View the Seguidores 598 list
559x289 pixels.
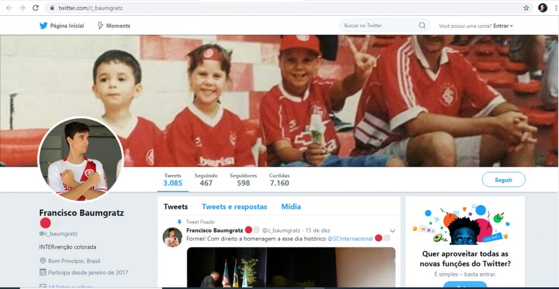[x=243, y=180]
